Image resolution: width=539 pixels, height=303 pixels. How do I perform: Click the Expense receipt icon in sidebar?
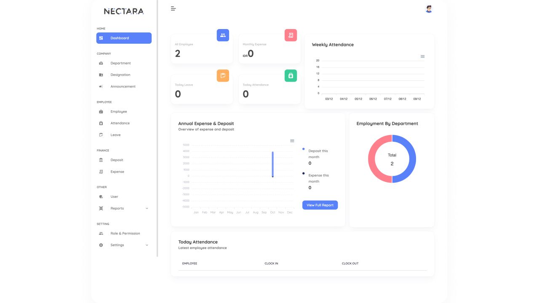101,172
